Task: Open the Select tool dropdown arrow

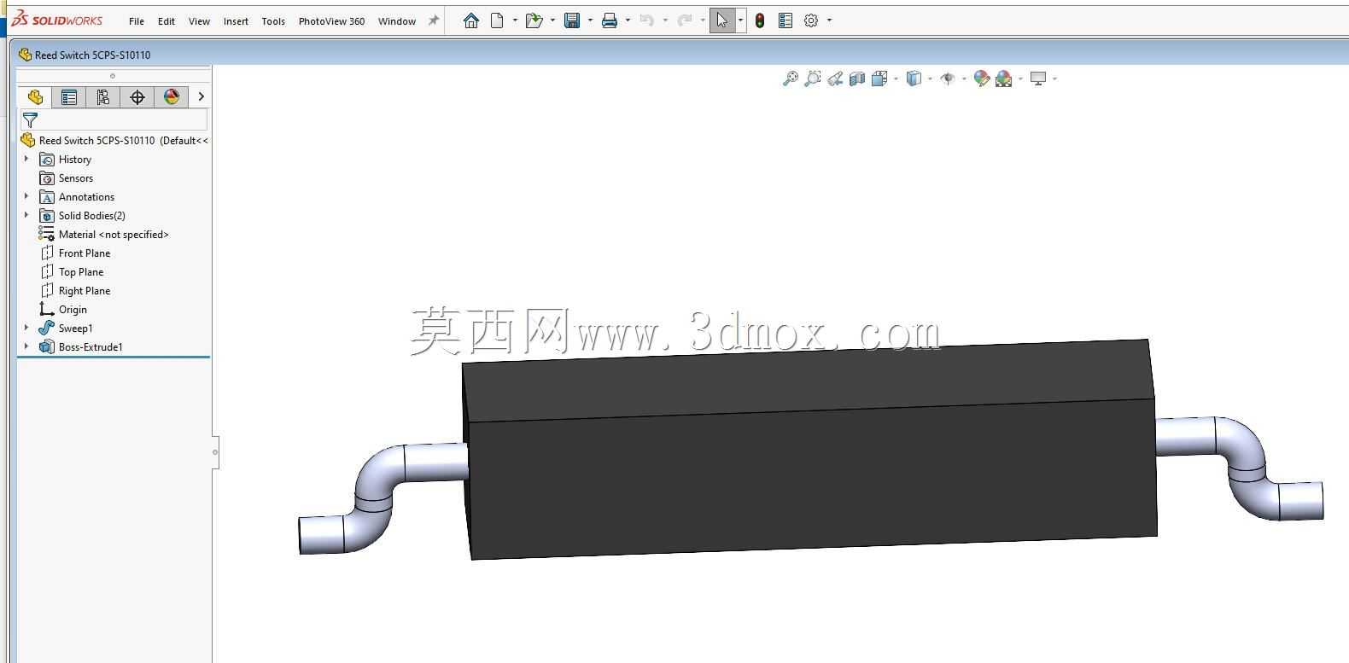Action: point(740,20)
